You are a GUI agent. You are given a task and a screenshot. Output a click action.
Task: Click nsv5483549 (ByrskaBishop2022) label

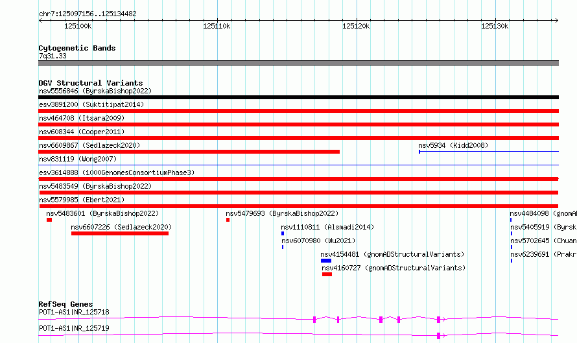pos(95,186)
